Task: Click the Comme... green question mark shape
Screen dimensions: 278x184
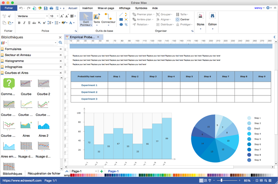Action: [x=8, y=87]
